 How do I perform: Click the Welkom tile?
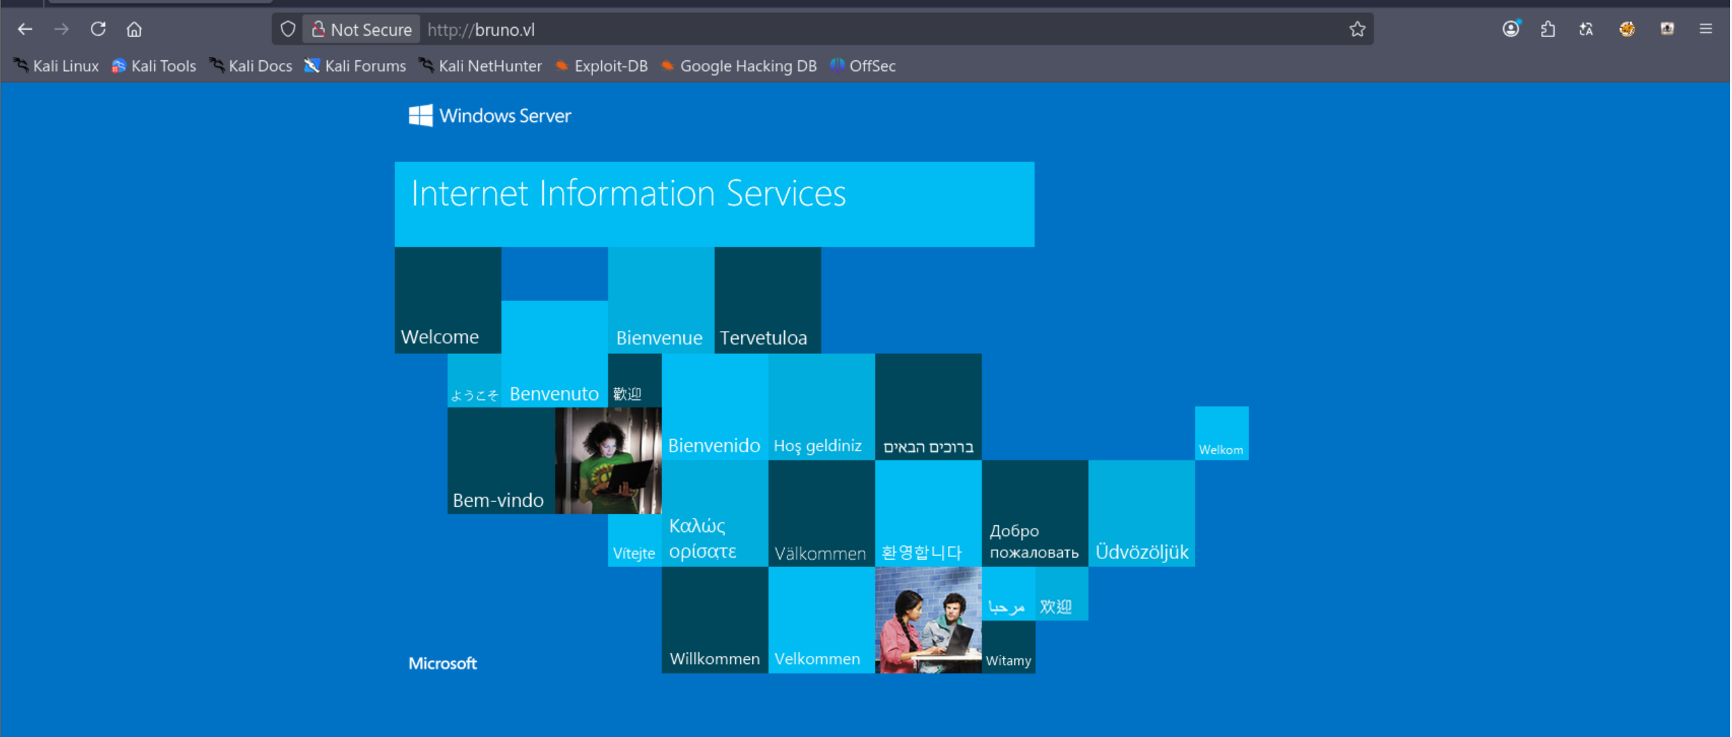(x=1221, y=433)
